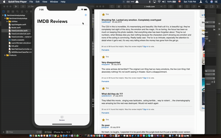Viewport: 221px width, 138px height.
Task: Open Xcode project navigator folder icon
Action: 4,11
